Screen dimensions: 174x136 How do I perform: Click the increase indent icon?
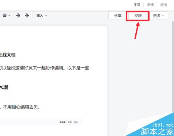(27, 15)
